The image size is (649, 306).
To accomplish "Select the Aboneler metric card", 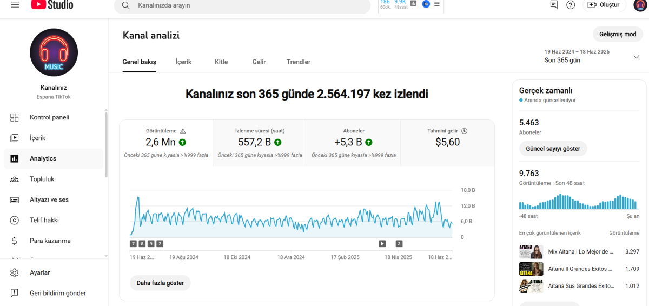I will (x=354, y=143).
